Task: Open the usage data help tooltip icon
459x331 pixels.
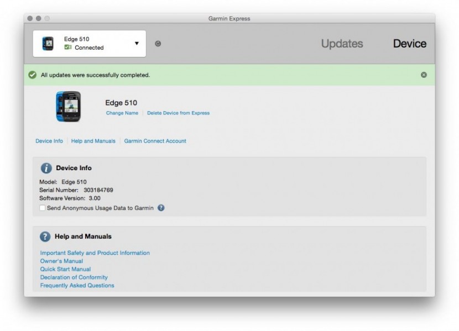Action: (160, 208)
